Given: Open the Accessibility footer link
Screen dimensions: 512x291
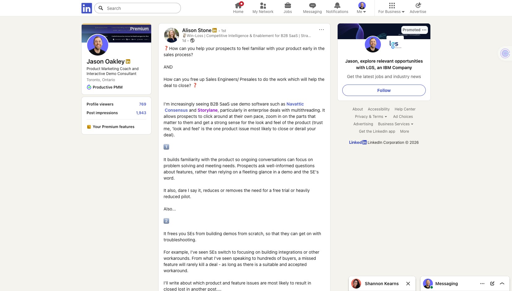Looking at the screenshot, I should pyautogui.click(x=379, y=109).
